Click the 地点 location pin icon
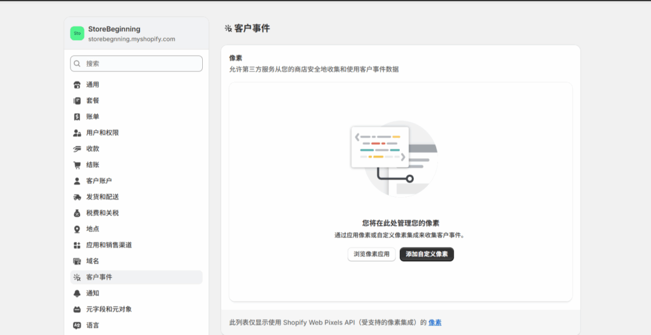 click(77, 229)
